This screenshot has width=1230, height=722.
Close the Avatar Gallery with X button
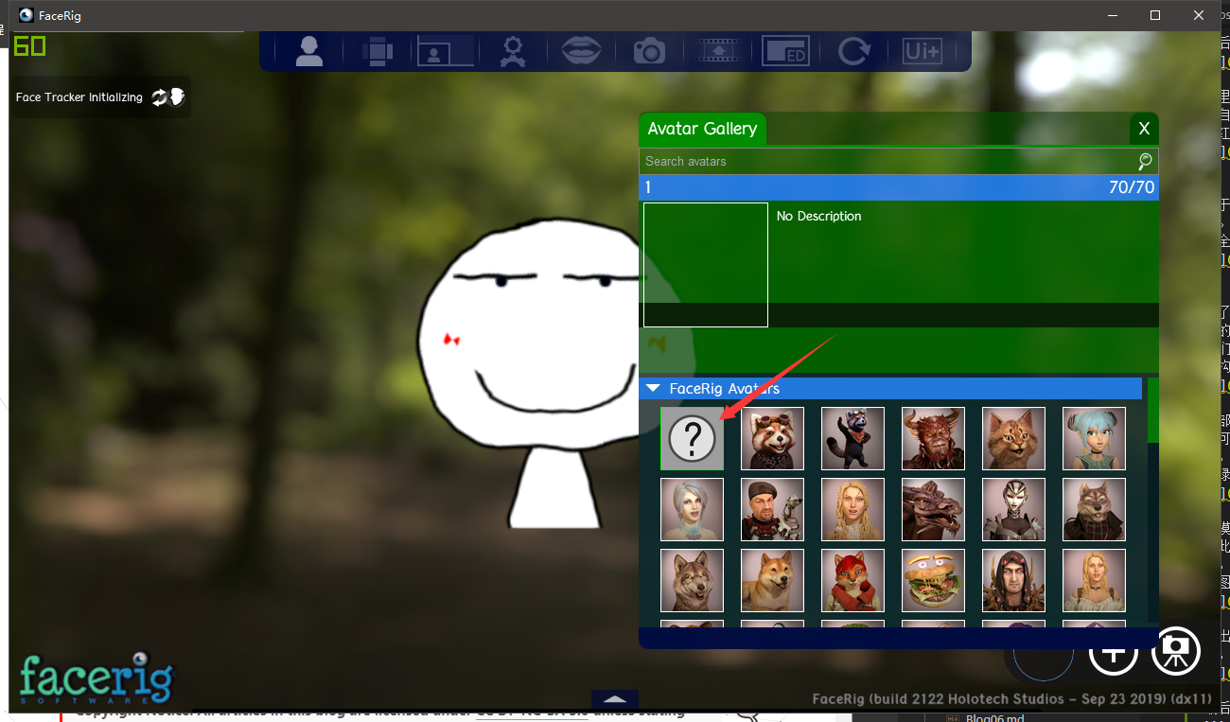pos(1144,129)
